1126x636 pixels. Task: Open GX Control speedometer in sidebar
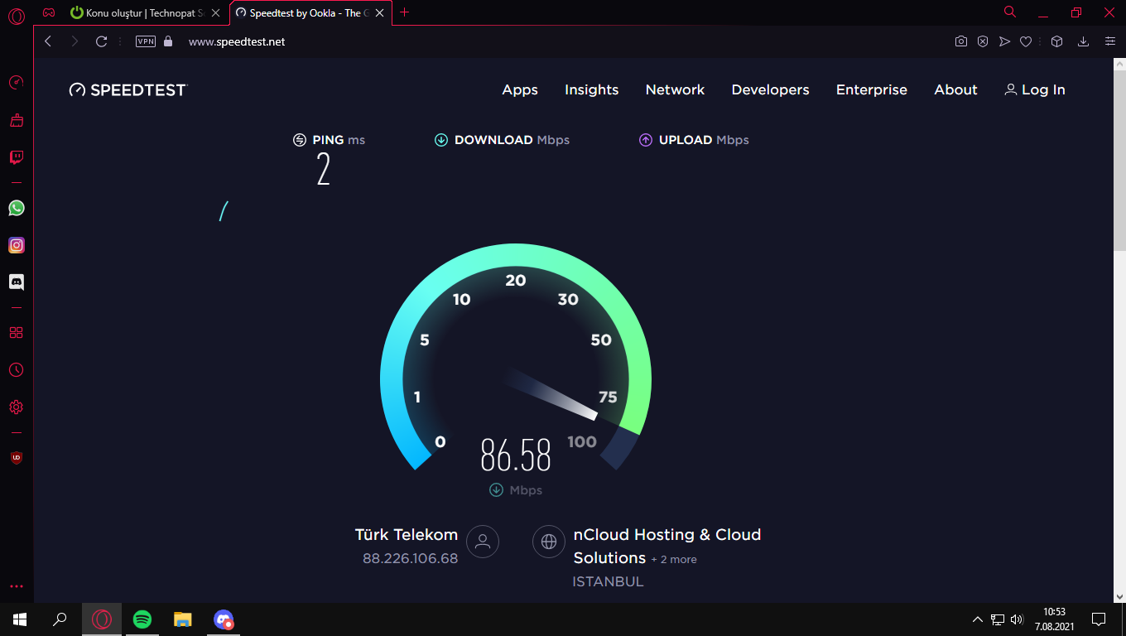point(16,83)
